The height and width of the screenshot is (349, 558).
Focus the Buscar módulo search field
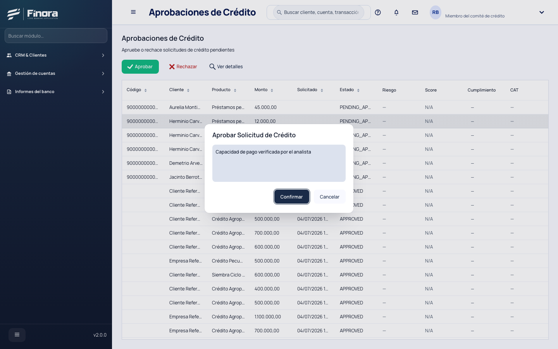(x=56, y=36)
